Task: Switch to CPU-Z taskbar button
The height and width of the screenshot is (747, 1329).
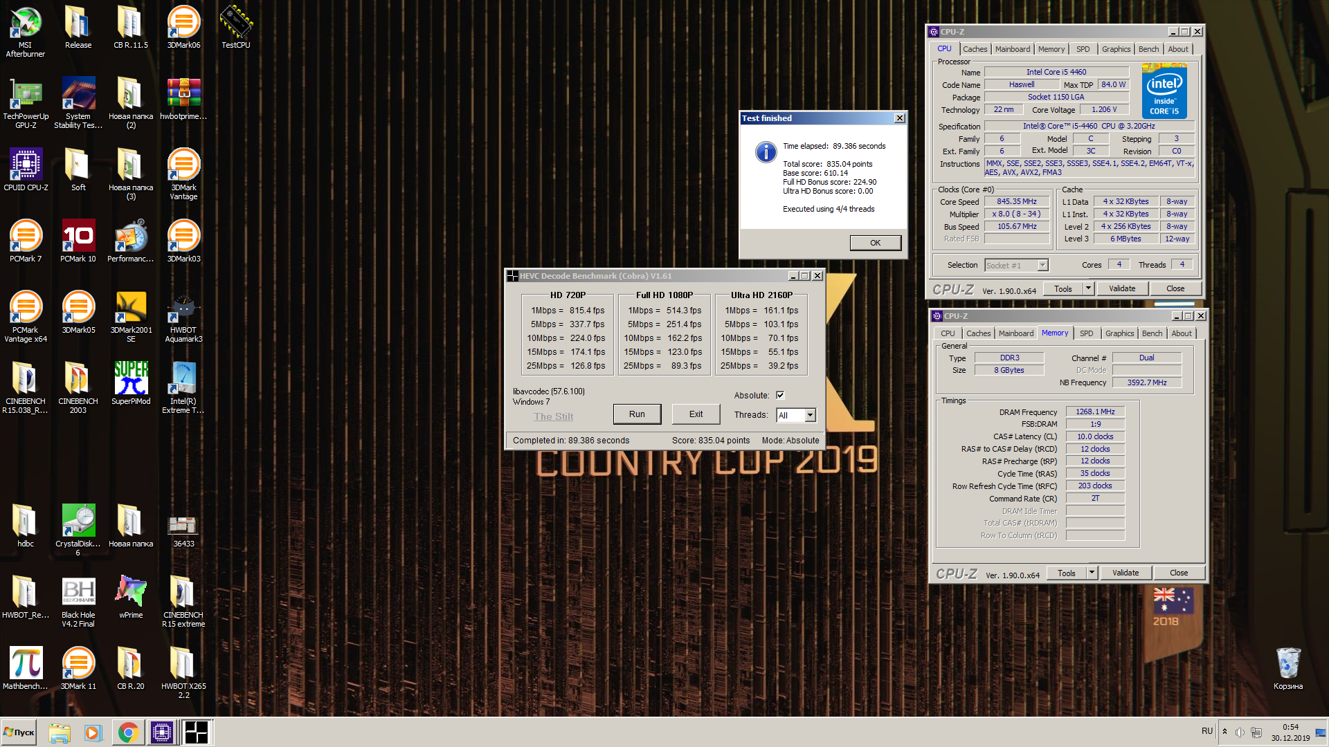Action: pos(162,732)
